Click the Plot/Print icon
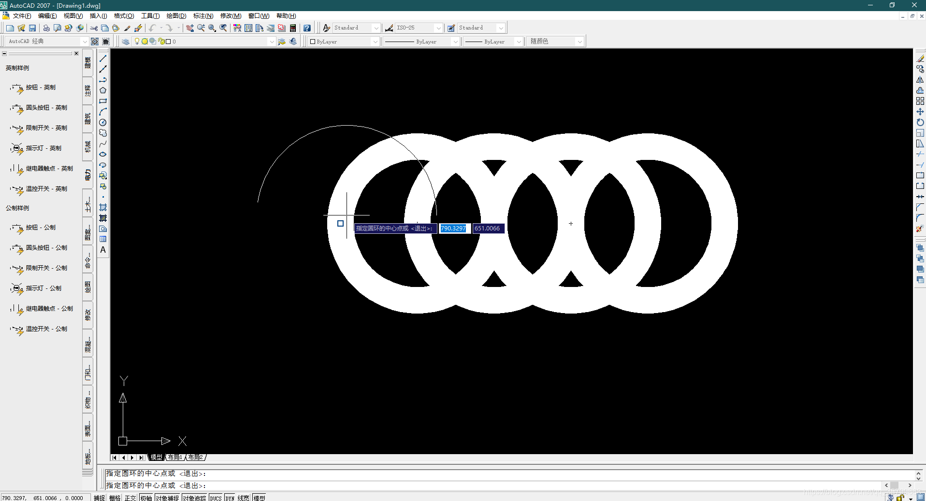Image resolution: width=926 pixels, height=501 pixels. [46, 28]
